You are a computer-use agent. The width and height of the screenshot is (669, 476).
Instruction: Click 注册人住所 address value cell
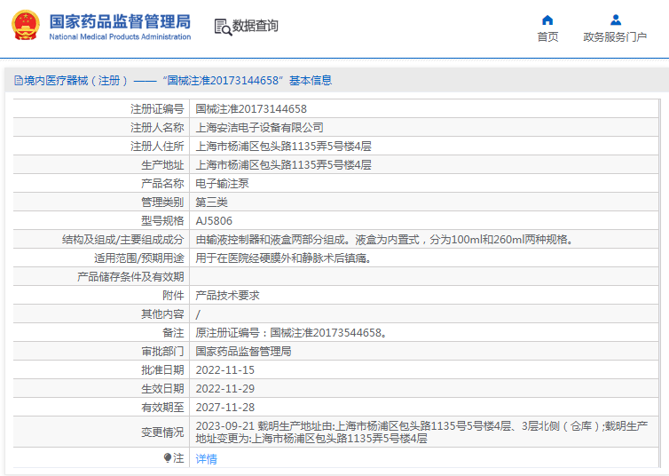click(x=424, y=147)
